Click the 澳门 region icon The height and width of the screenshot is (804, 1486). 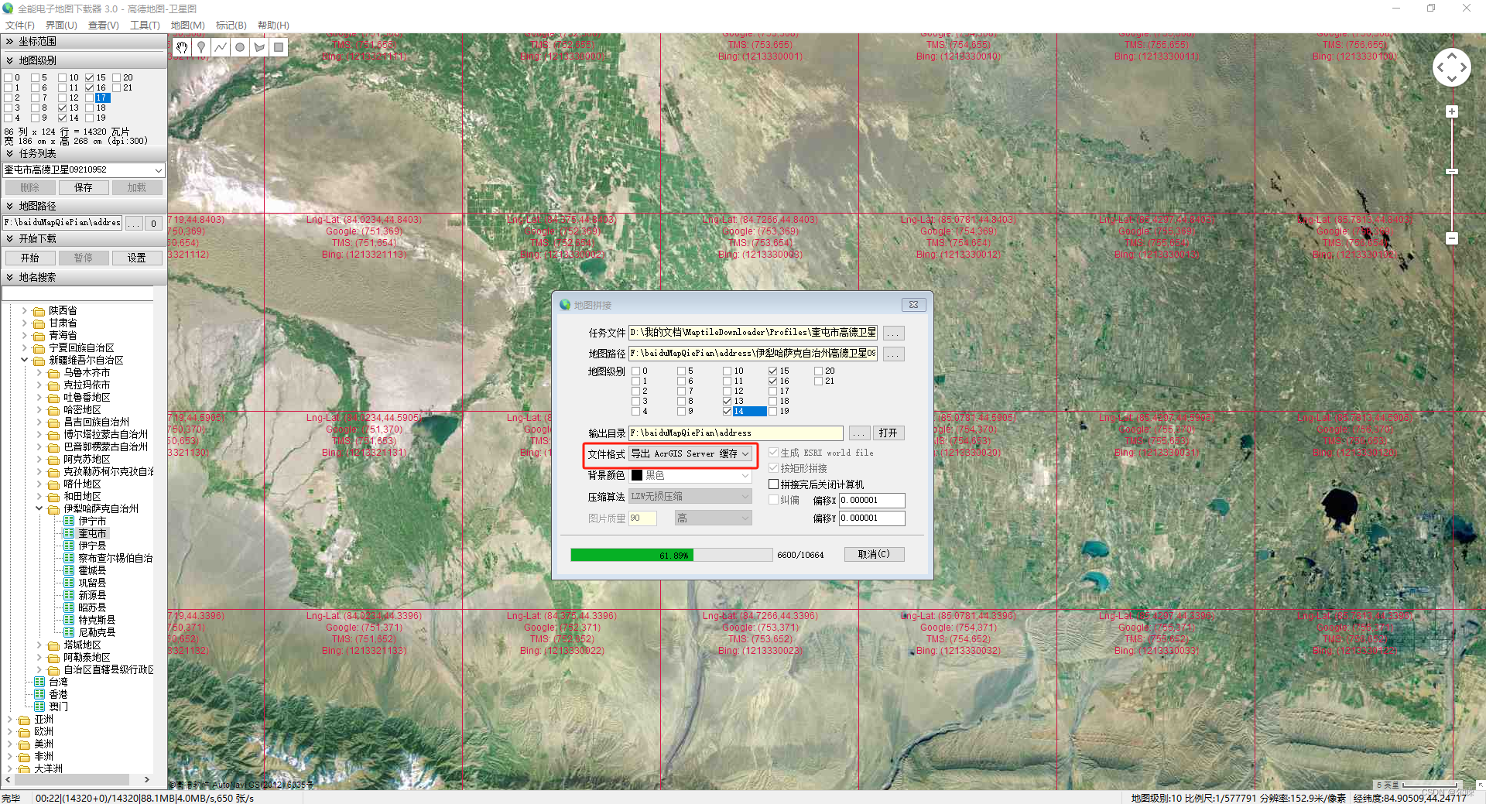point(39,706)
